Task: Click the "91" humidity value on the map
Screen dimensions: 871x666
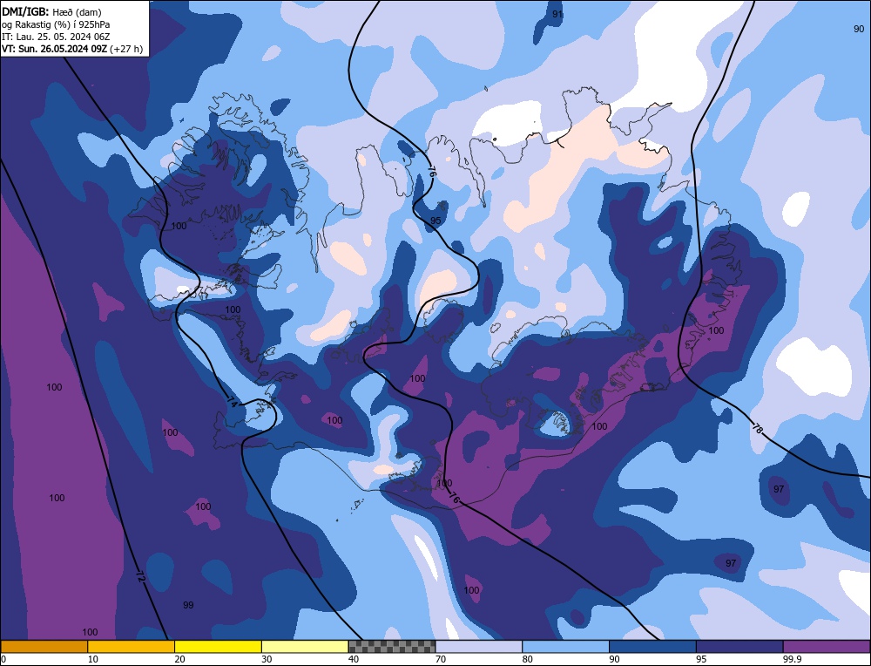Action: (x=557, y=15)
